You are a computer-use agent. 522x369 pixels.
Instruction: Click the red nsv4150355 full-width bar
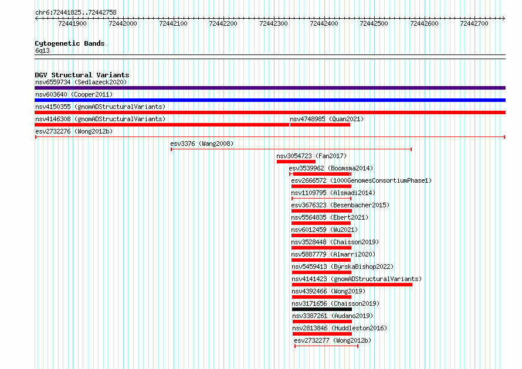(x=270, y=112)
